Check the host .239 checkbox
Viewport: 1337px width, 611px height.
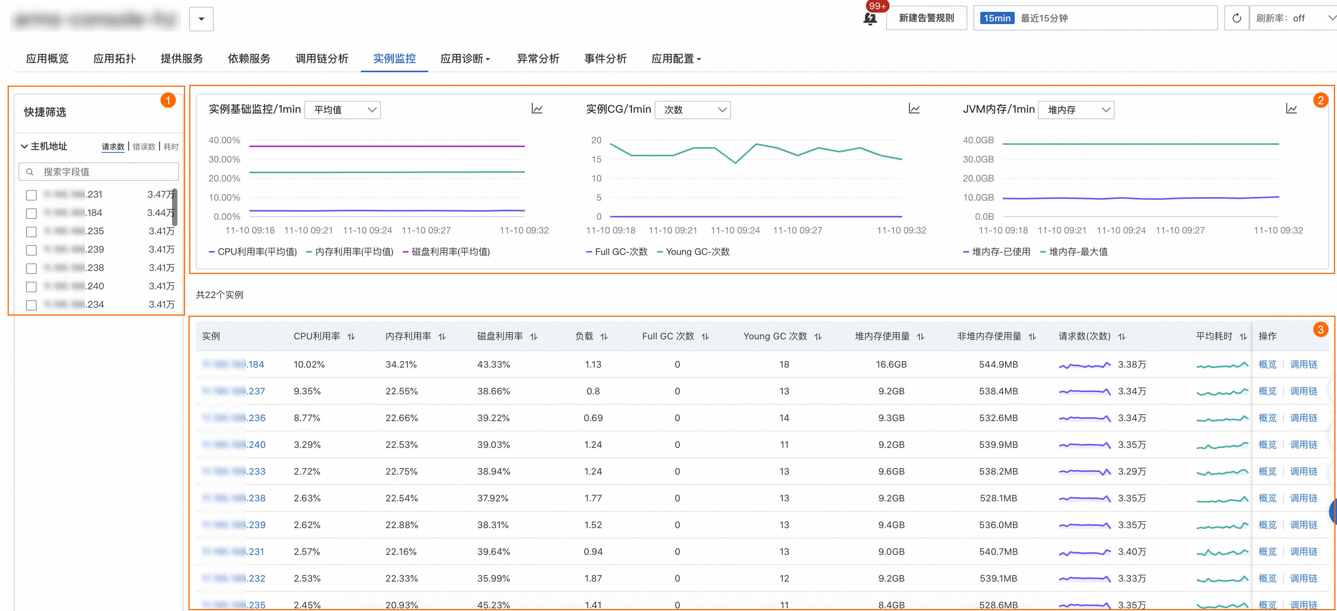[x=31, y=250]
